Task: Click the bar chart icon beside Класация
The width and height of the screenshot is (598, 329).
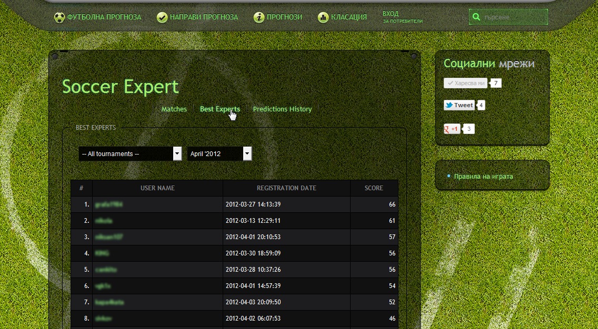Action: (x=323, y=17)
